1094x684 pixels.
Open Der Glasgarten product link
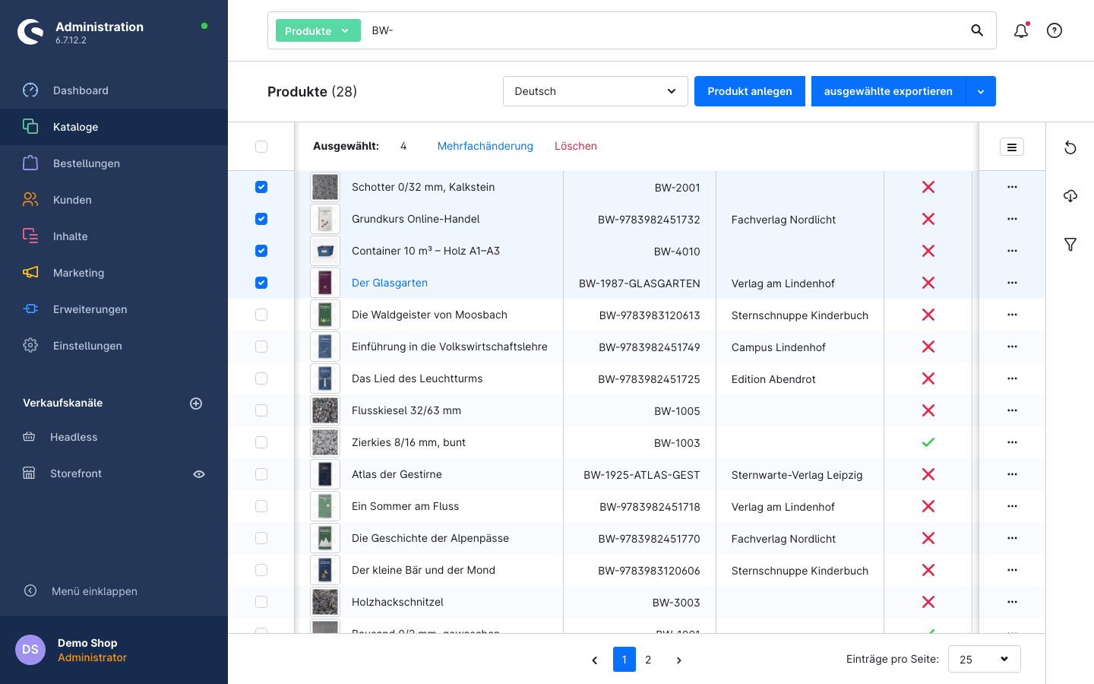click(x=390, y=283)
